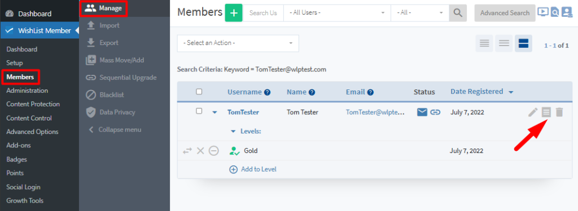Open Members in the sidebar

click(20, 77)
